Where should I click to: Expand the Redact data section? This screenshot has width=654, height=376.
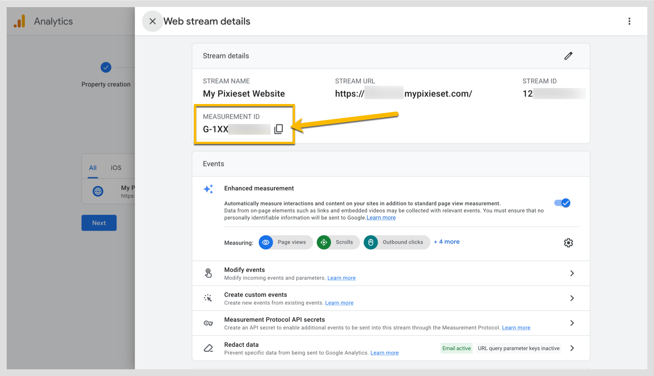click(572, 348)
